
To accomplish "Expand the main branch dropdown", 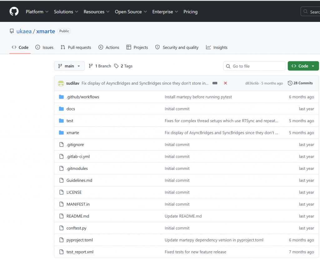I will click(x=69, y=66).
